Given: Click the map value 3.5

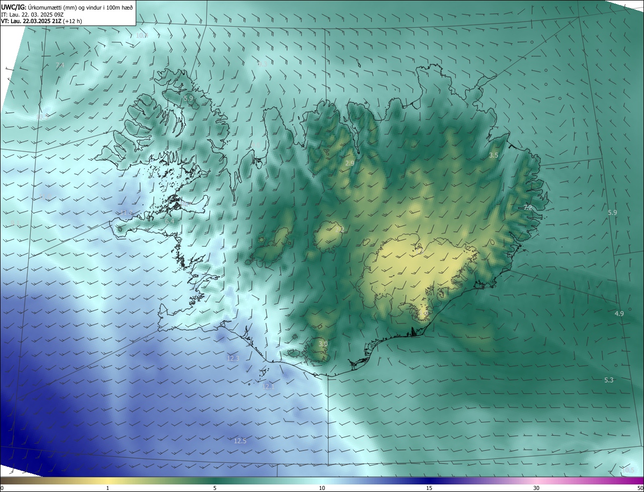Looking at the screenshot, I should [x=494, y=155].
